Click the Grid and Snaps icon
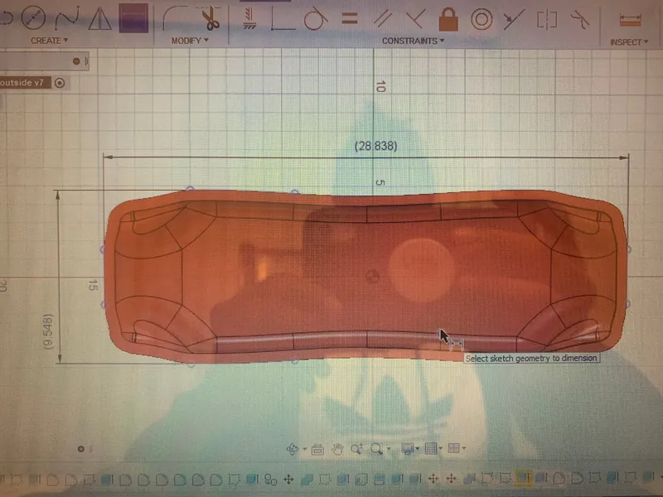 point(430,448)
